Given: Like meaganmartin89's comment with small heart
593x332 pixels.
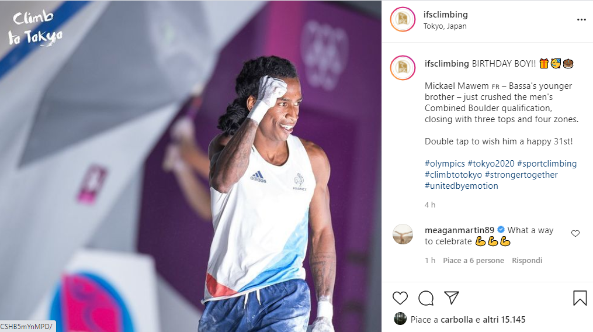Looking at the screenshot, I should point(575,234).
